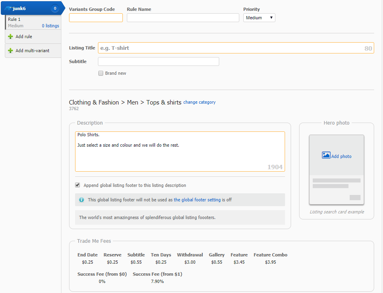Open the global footer setting link

click(197, 200)
